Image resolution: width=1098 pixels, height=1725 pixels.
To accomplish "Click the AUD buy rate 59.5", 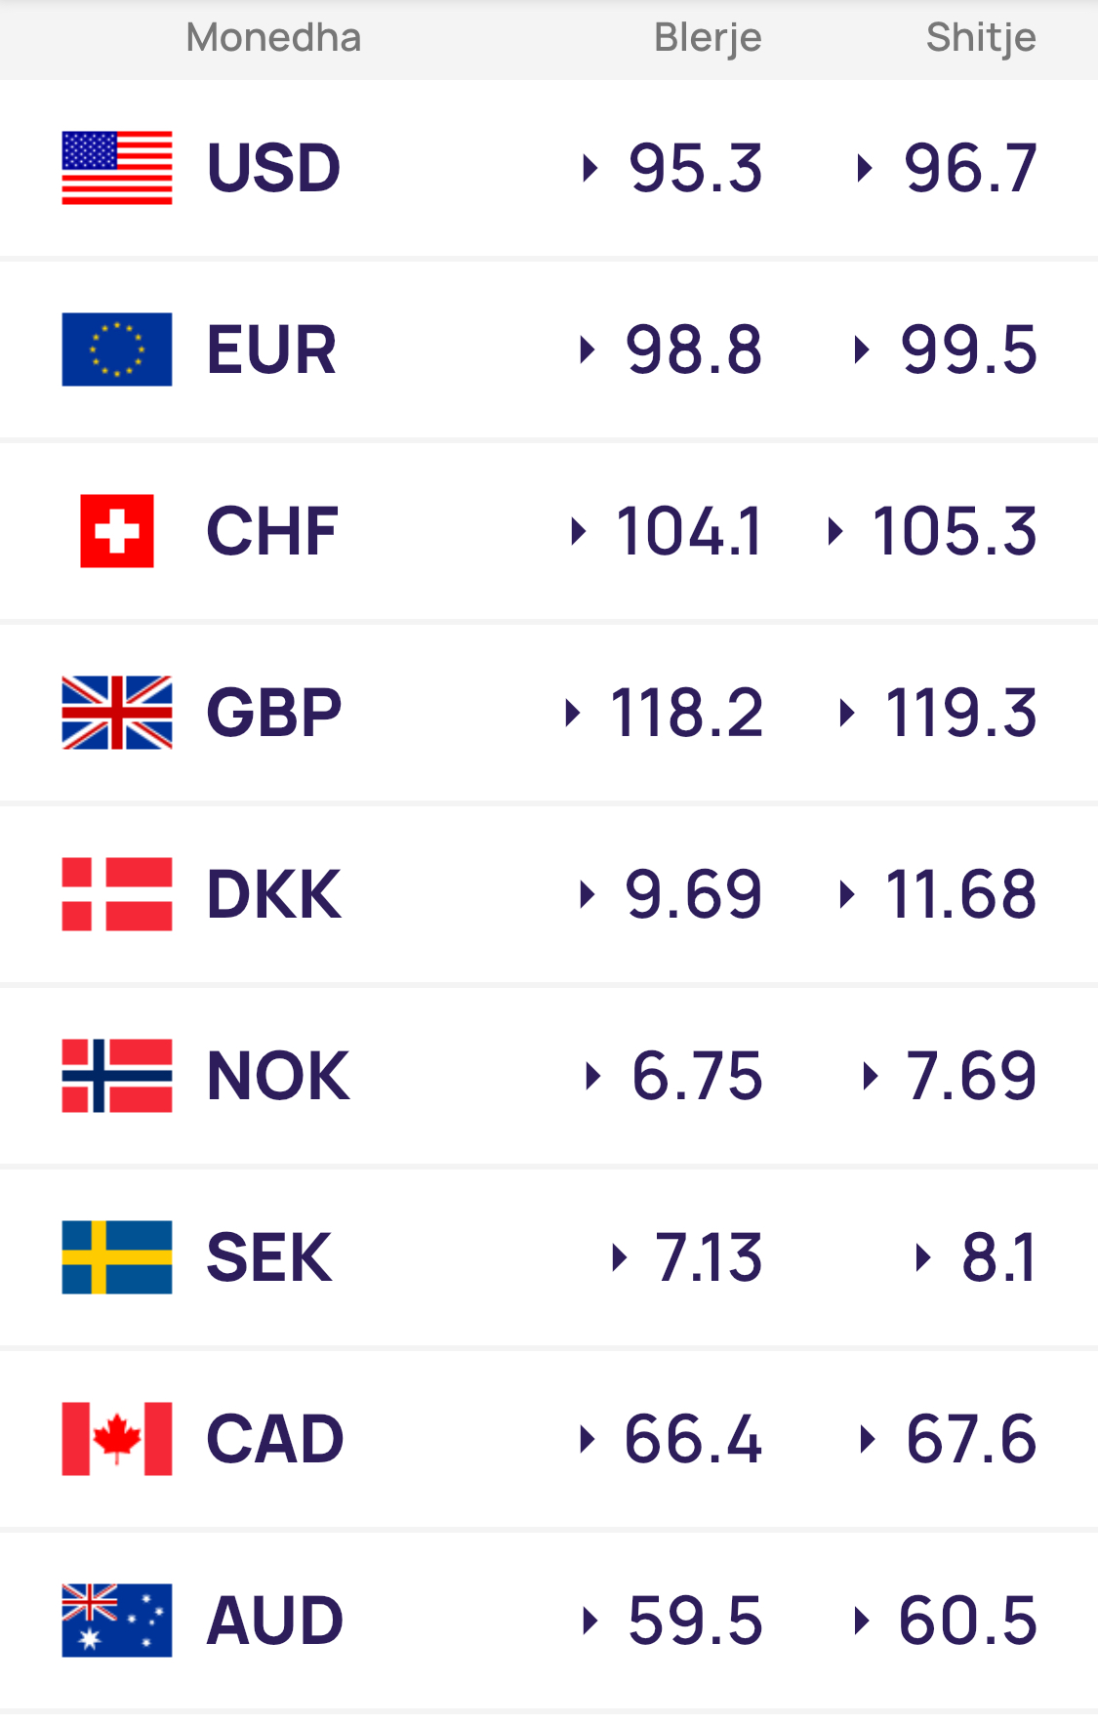I will tap(695, 1621).
